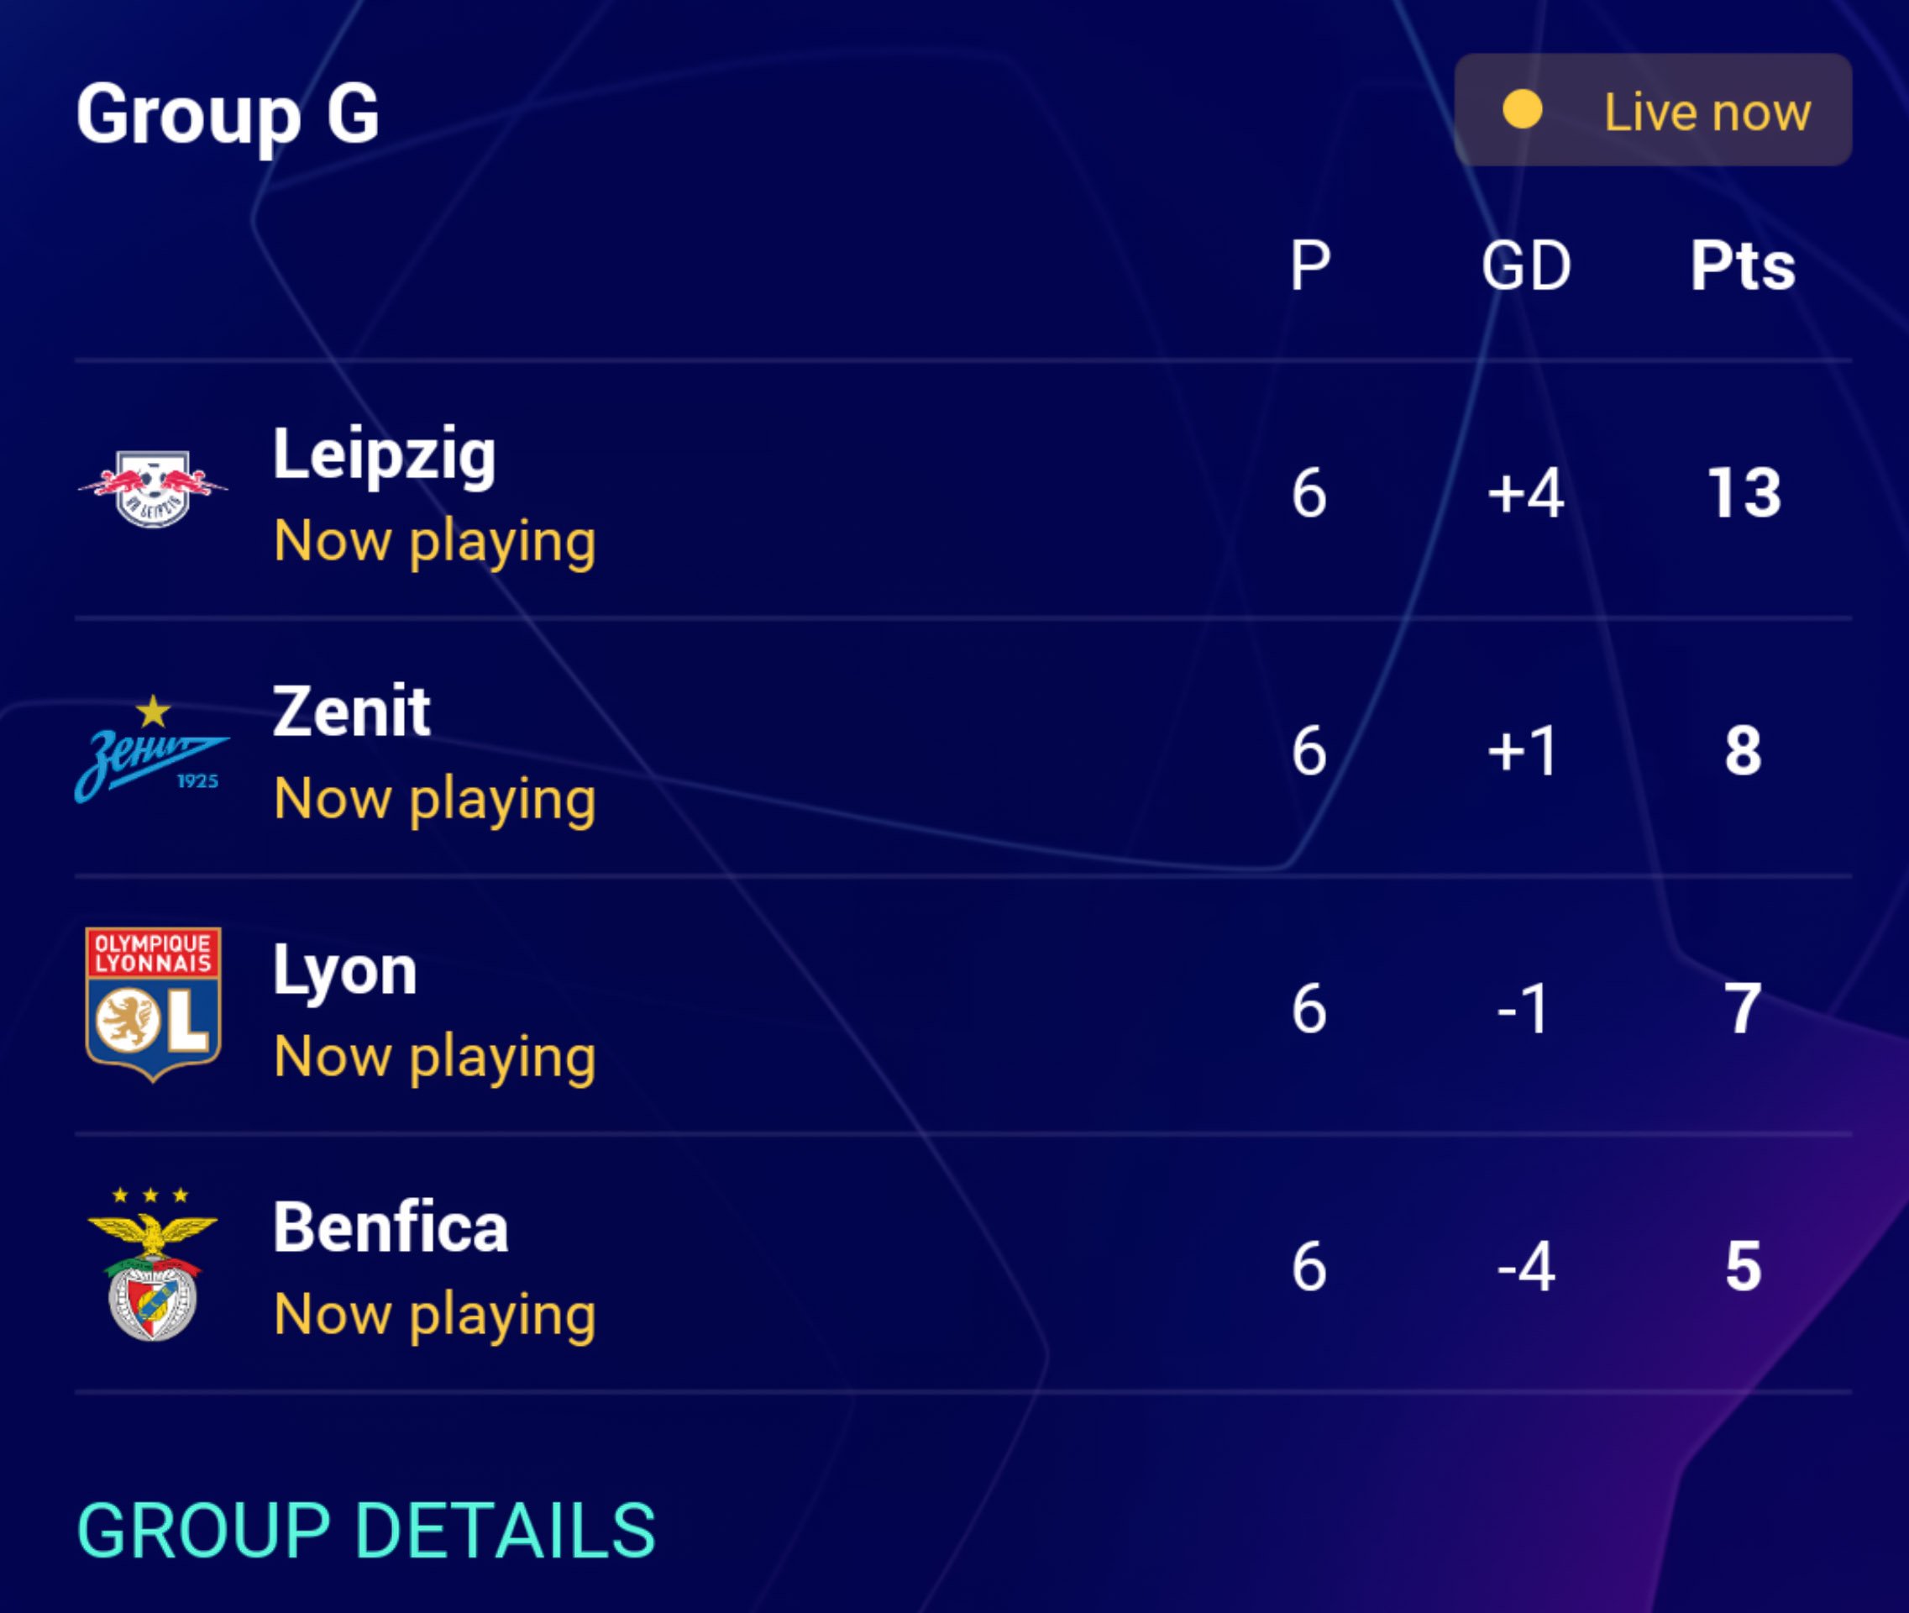Open the GROUP DETAILS link
The image size is (1909, 1613).
pyautogui.click(x=365, y=1531)
